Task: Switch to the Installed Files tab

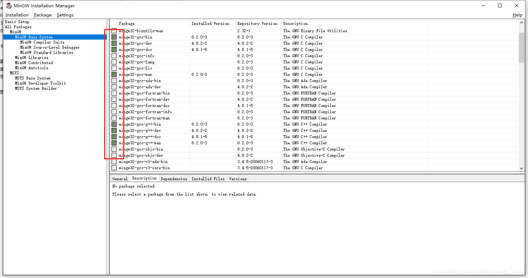Action: coord(208,179)
